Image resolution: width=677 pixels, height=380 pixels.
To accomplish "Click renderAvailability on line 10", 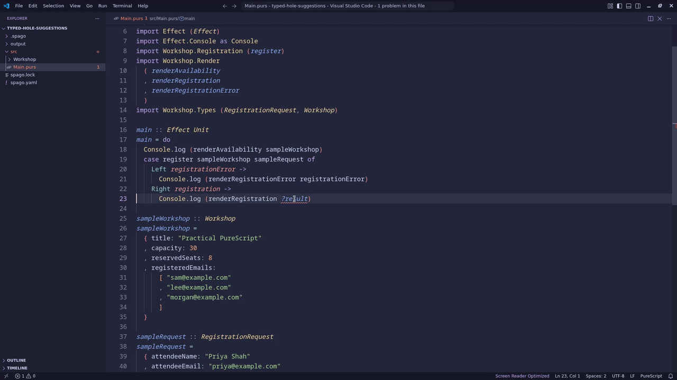I will [186, 71].
